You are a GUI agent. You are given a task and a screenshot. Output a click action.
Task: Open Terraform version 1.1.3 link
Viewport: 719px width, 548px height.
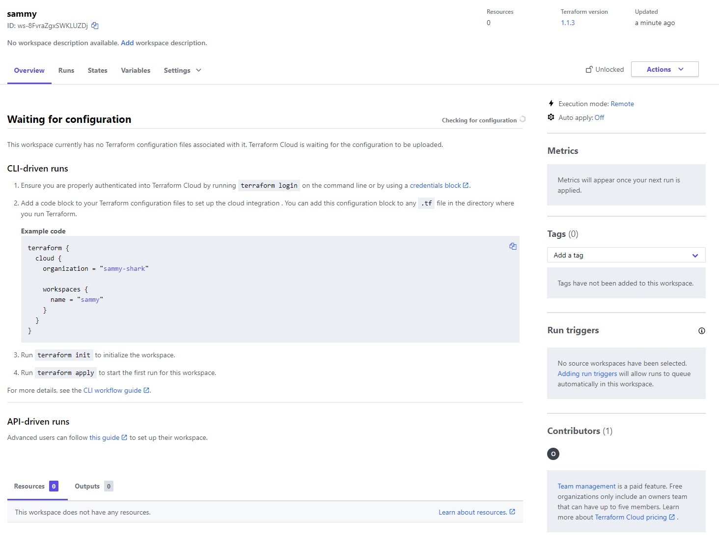568,23
